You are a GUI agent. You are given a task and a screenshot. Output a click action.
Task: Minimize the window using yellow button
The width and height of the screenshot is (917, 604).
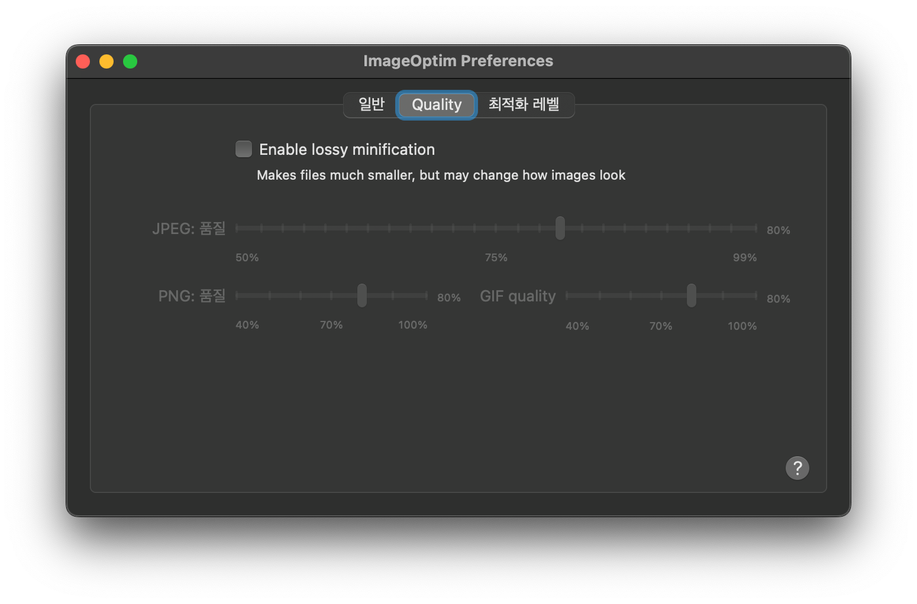pyautogui.click(x=106, y=61)
